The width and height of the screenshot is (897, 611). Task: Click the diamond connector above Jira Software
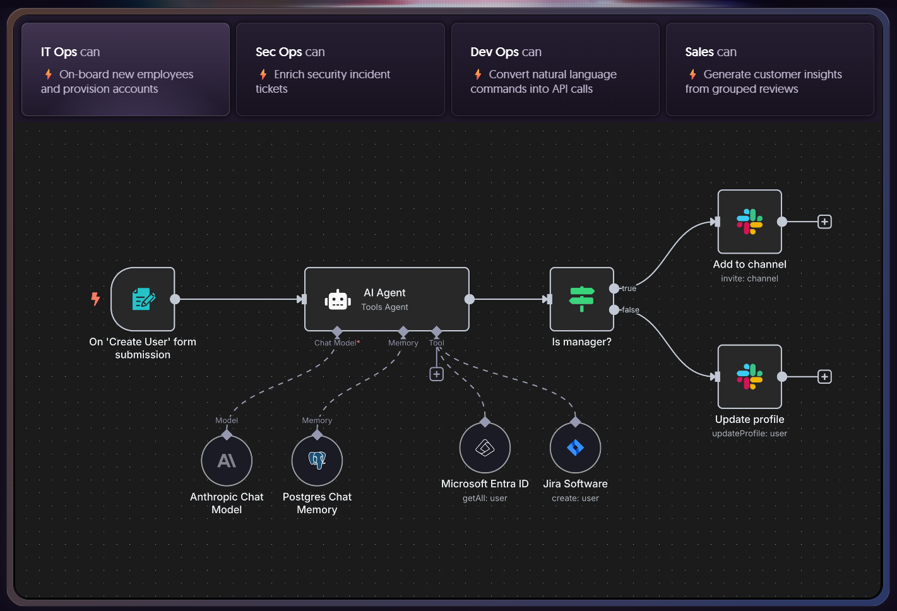pos(575,422)
